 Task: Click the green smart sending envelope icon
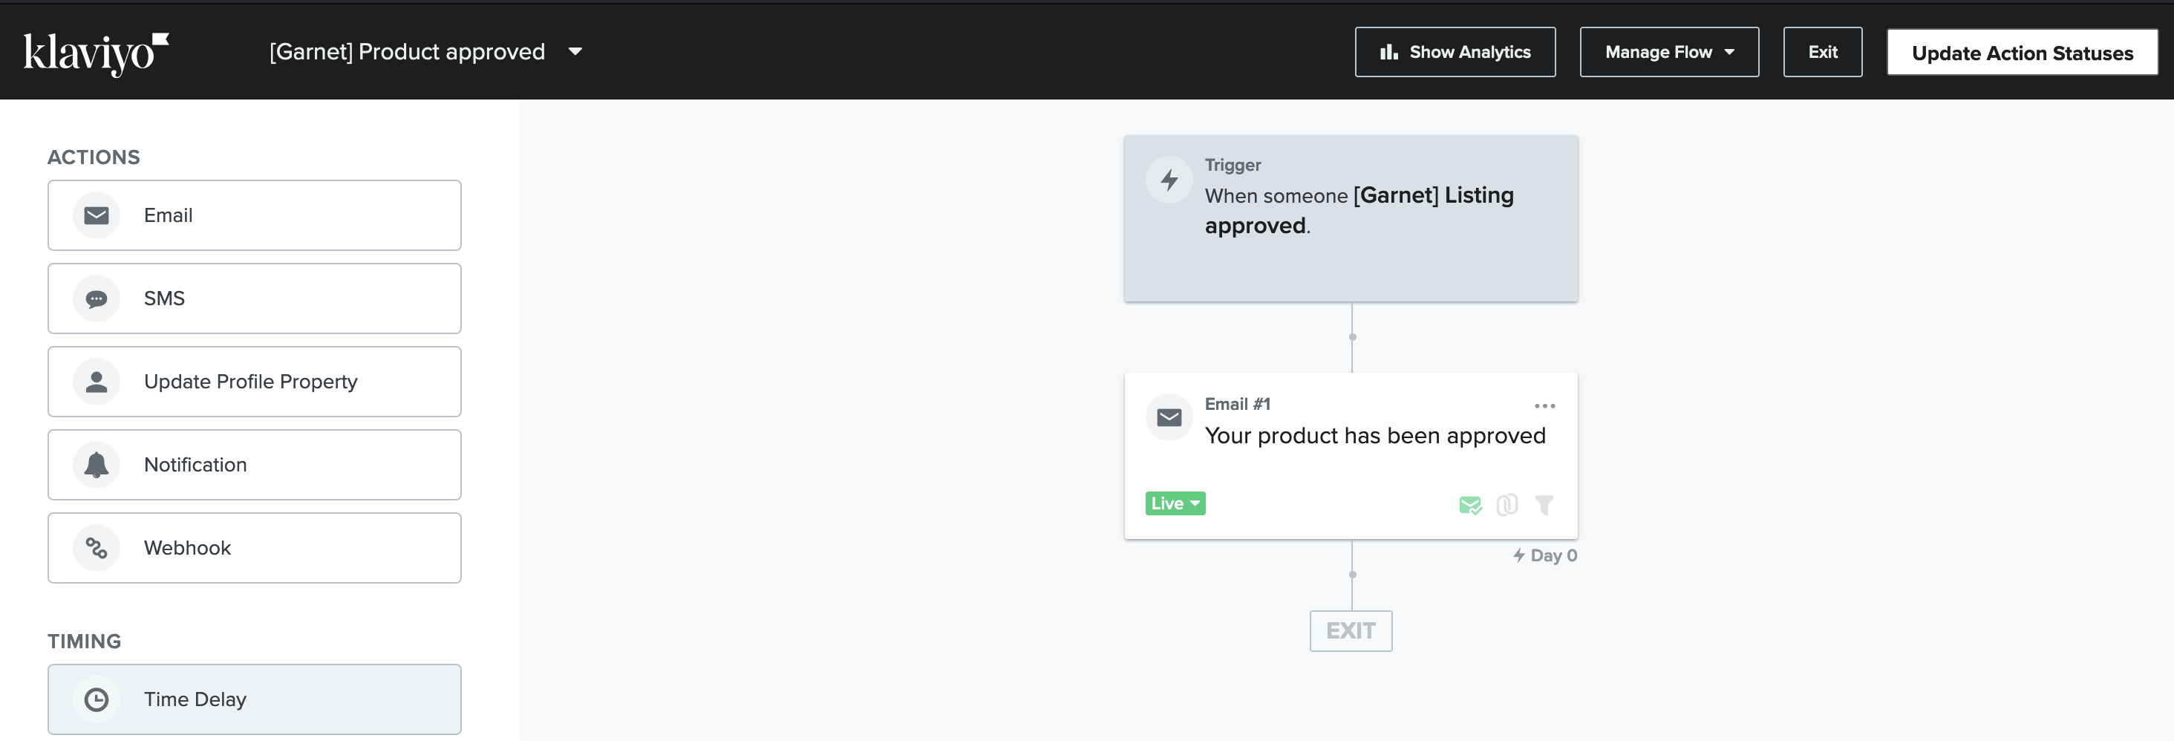(1469, 505)
